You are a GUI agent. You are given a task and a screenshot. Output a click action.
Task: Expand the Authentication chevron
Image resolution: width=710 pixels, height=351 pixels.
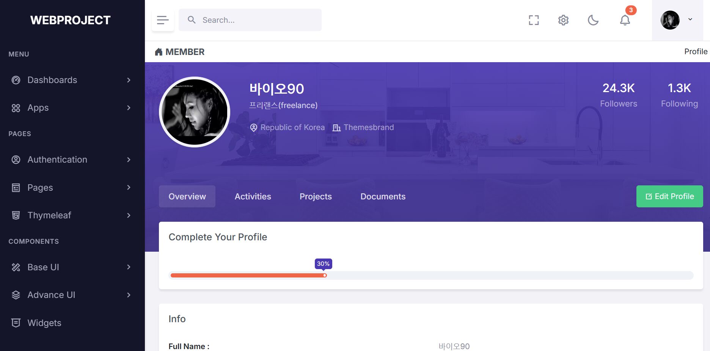click(x=129, y=160)
